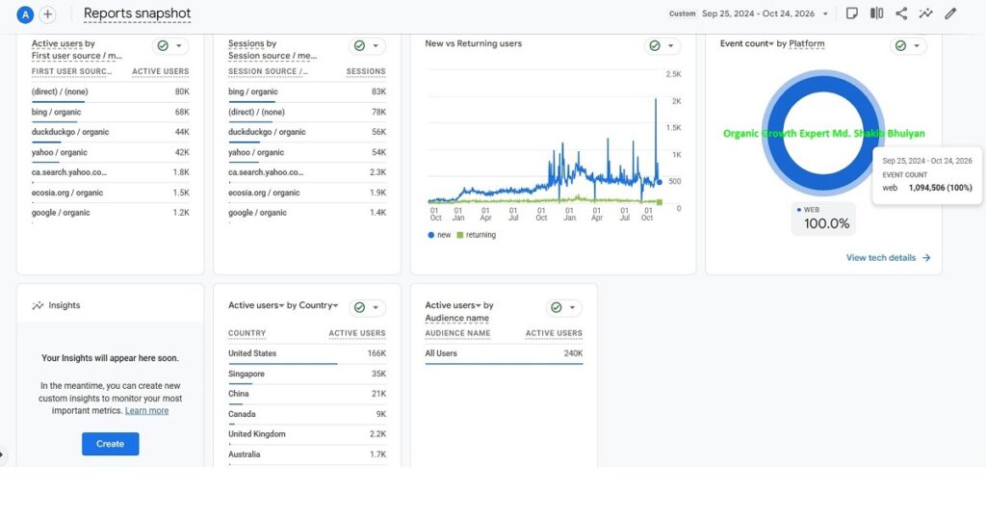
Task: Expand dropdown arrow on Sessions by source card
Action: 376,46
